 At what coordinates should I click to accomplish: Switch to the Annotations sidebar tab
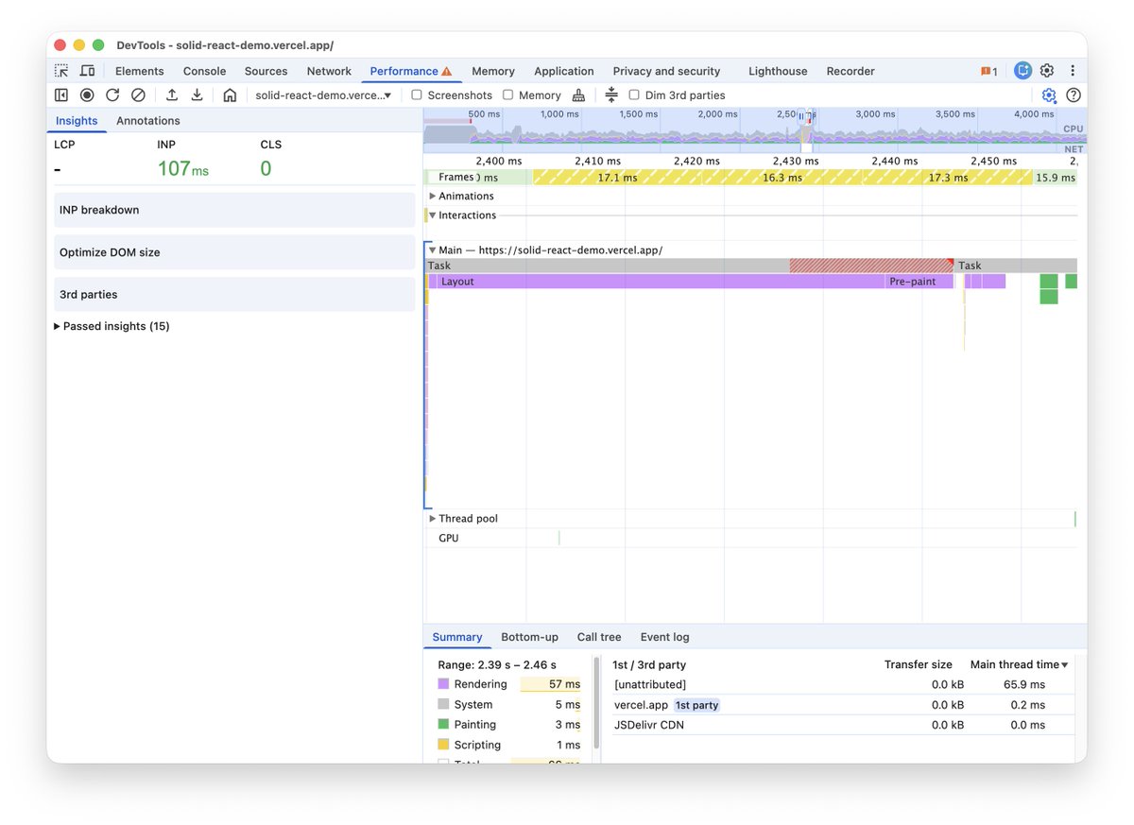(x=147, y=121)
